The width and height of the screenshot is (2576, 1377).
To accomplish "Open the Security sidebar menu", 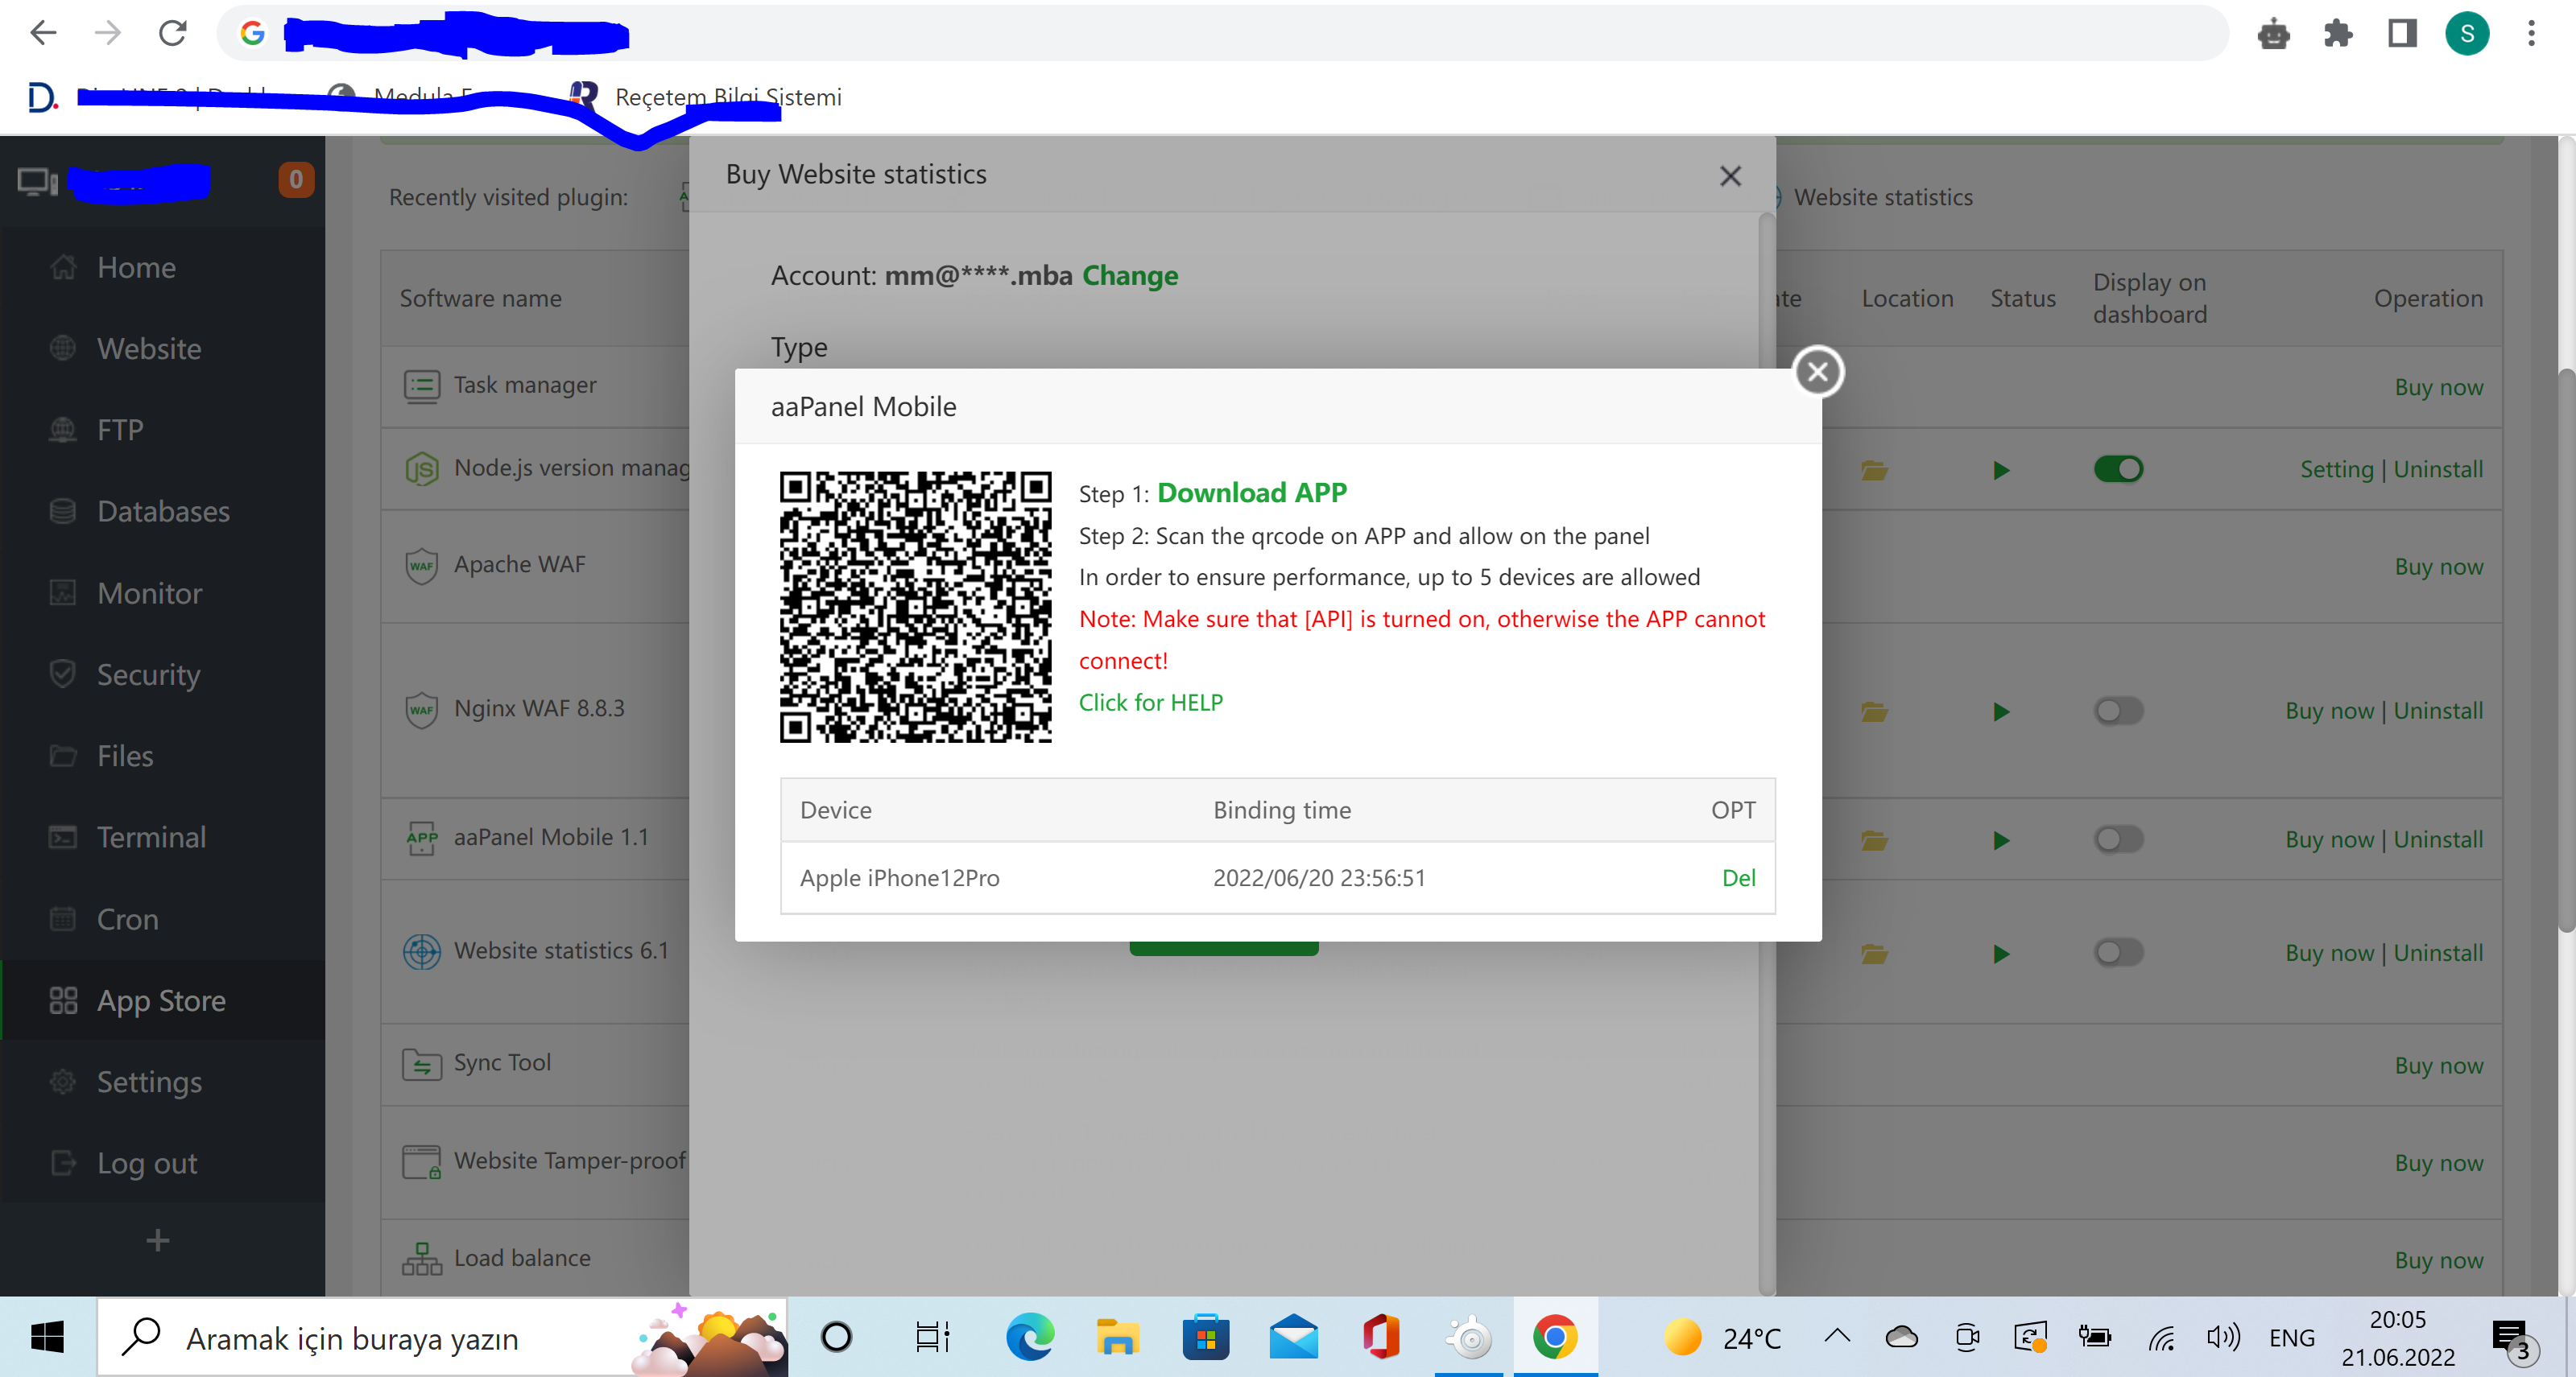I will 148,674.
